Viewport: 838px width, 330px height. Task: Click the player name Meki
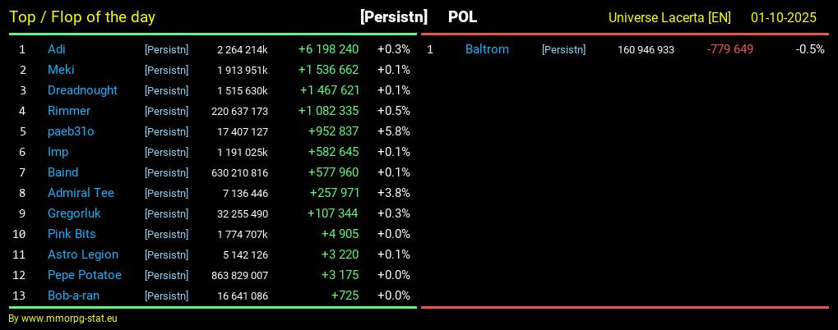tap(61, 70)
